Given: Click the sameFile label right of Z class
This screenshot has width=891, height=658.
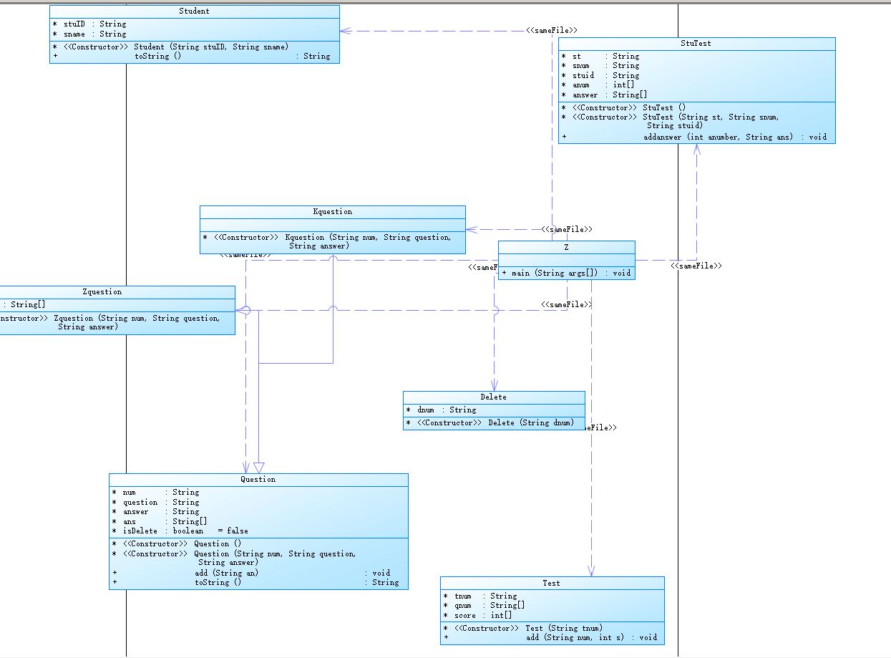Looking at the screenshot, I should [x=696, y=266].
